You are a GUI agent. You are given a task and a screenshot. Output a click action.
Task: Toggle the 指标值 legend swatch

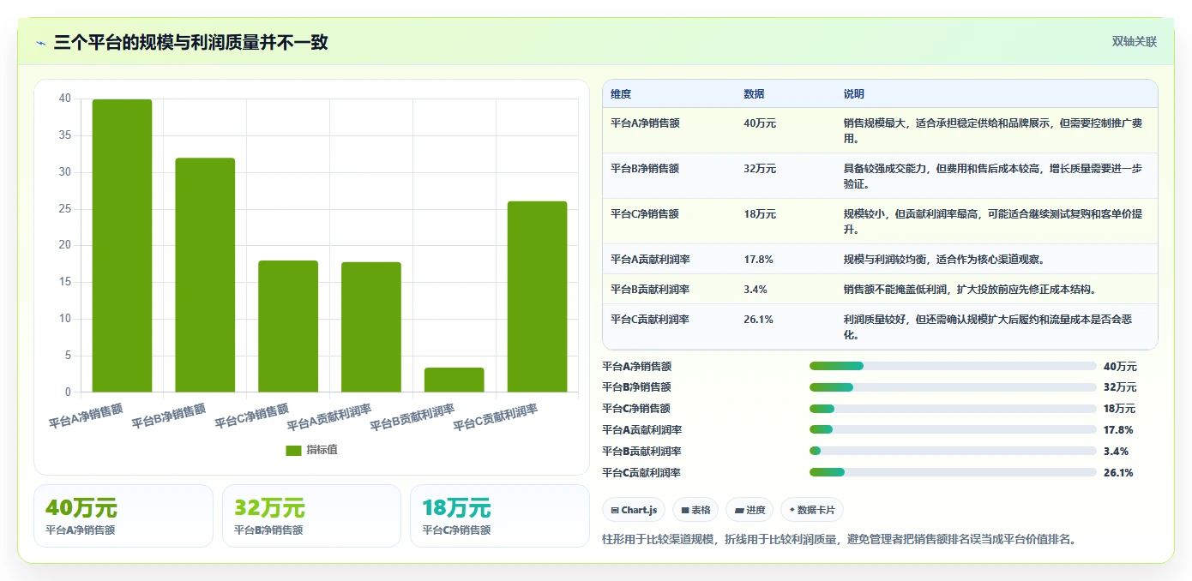[x=293, y=450]
